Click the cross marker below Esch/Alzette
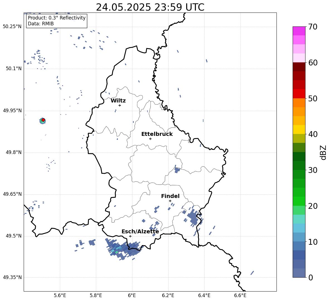 coord(130,236)
